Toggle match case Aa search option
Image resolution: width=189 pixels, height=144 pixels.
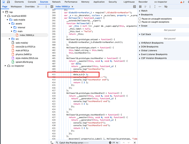pos(117,143)
